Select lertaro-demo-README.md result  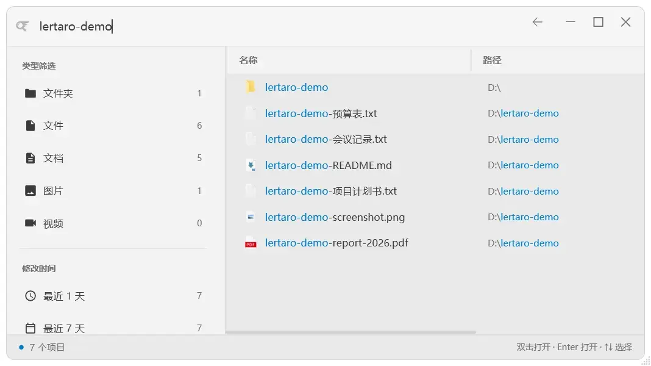(x=435, y=165)
